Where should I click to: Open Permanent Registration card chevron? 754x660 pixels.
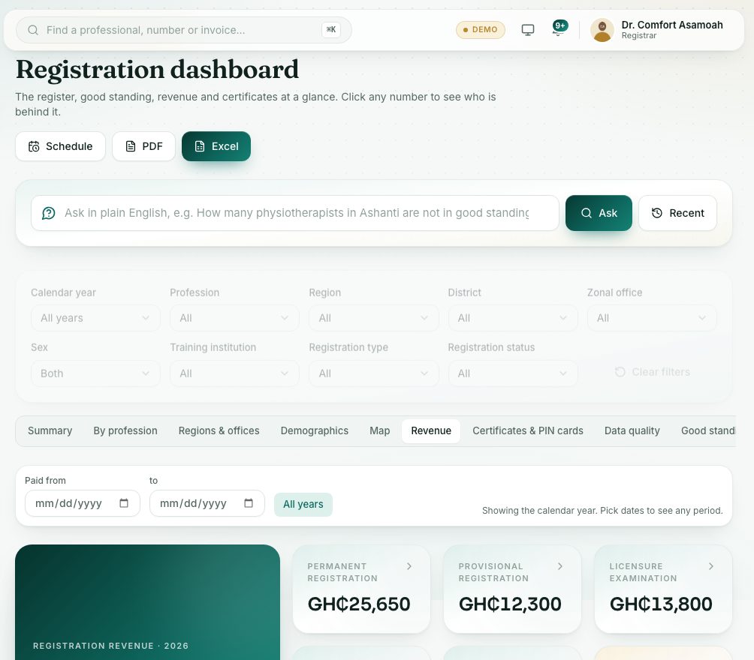409,566
